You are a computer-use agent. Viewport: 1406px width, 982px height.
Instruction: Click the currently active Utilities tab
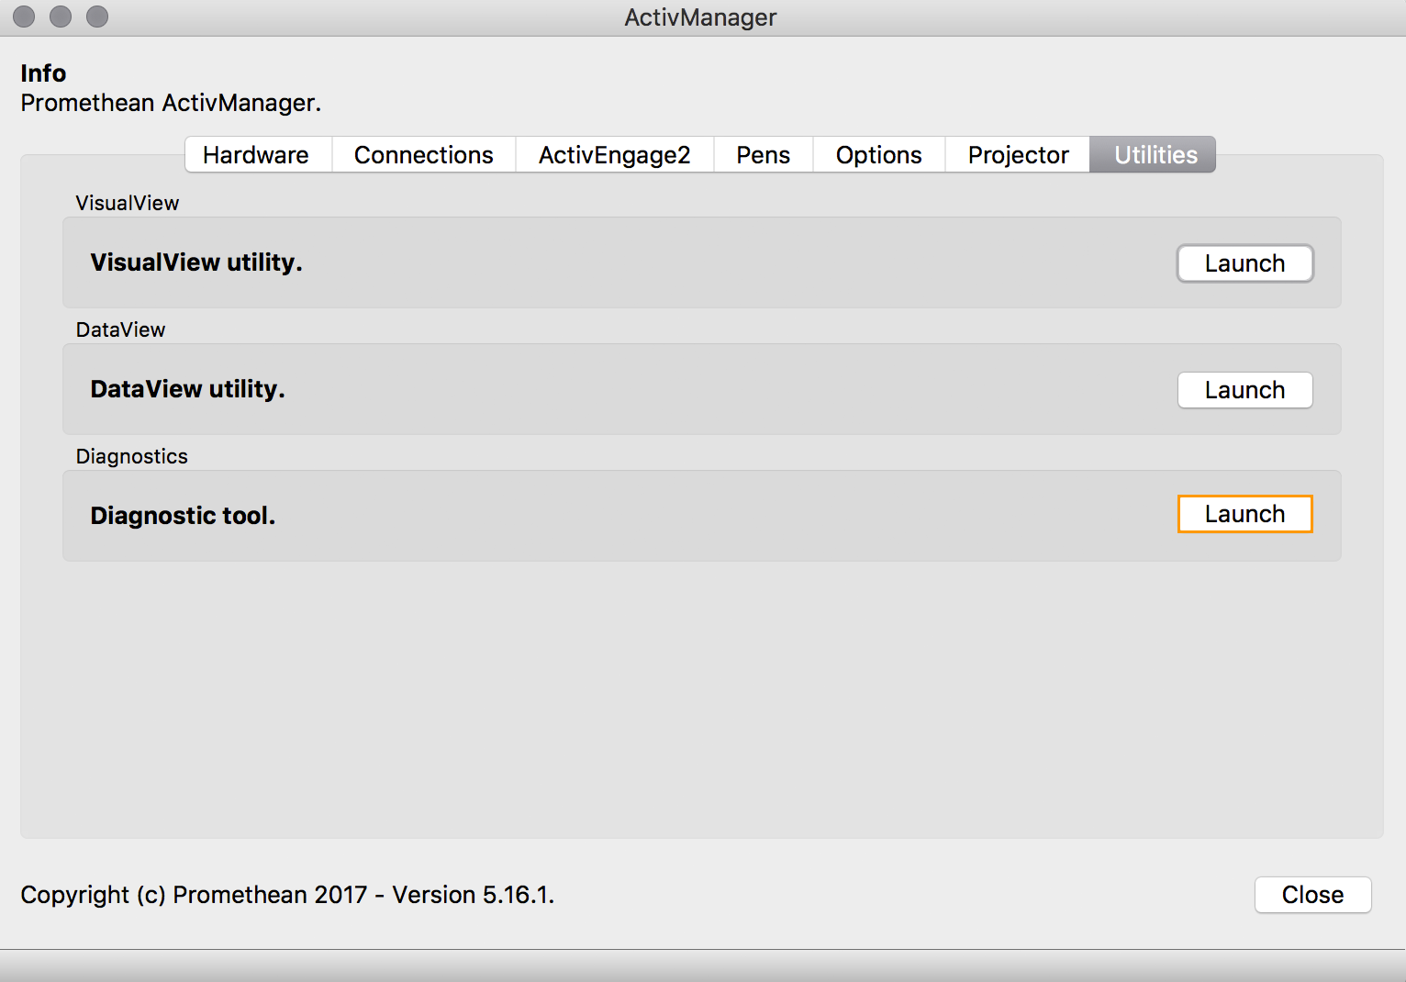click(1153, 154)
